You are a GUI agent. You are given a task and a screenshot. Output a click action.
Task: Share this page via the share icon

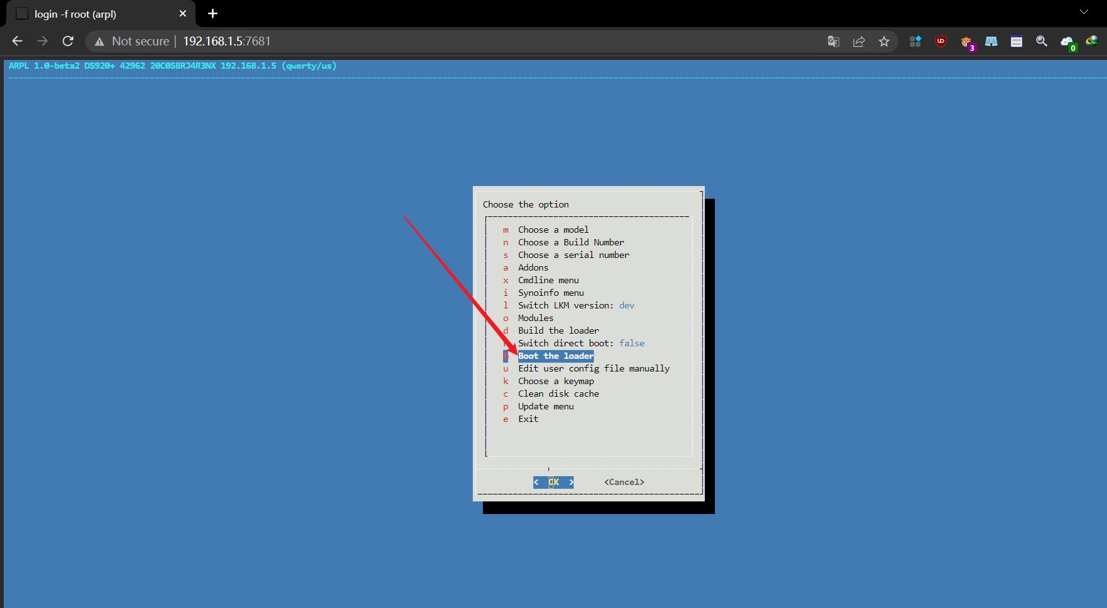pyautogui.click(x=859, y=41)
